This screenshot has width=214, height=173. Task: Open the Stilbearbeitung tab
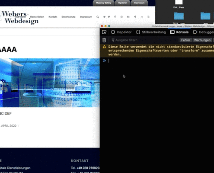pos(151,32)
